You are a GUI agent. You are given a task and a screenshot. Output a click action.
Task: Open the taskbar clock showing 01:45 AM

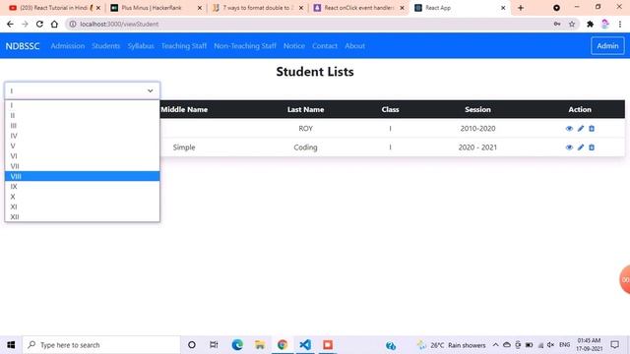(x=589, y=345)
